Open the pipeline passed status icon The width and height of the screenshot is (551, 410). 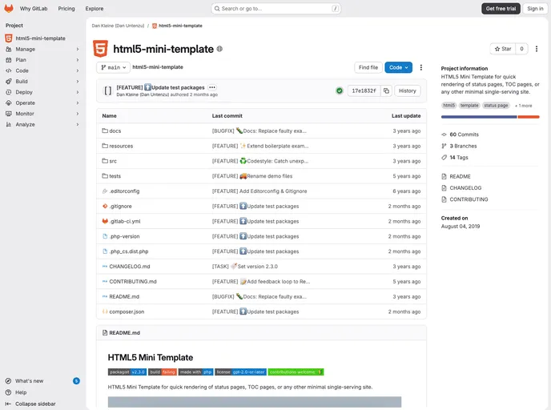340,90
